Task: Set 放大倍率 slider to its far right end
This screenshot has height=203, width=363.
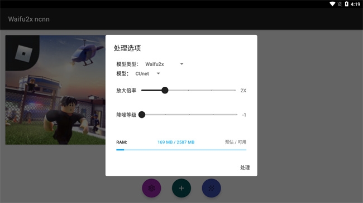Action: coord(235,90)
